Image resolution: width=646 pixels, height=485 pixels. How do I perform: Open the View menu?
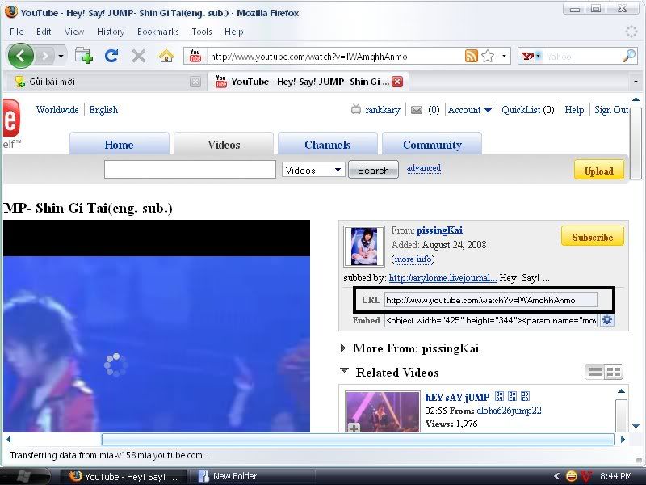click(x=74, y=32)
